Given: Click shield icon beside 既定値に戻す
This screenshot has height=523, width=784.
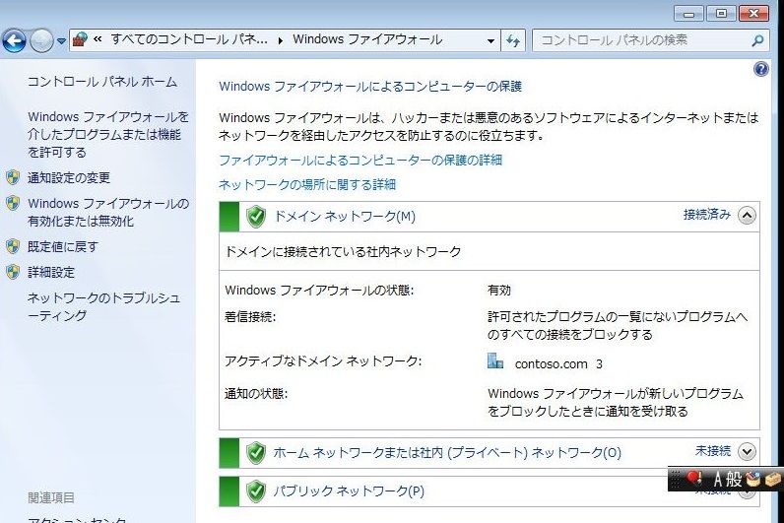Looking at the screenshot, I should (13, 246).
